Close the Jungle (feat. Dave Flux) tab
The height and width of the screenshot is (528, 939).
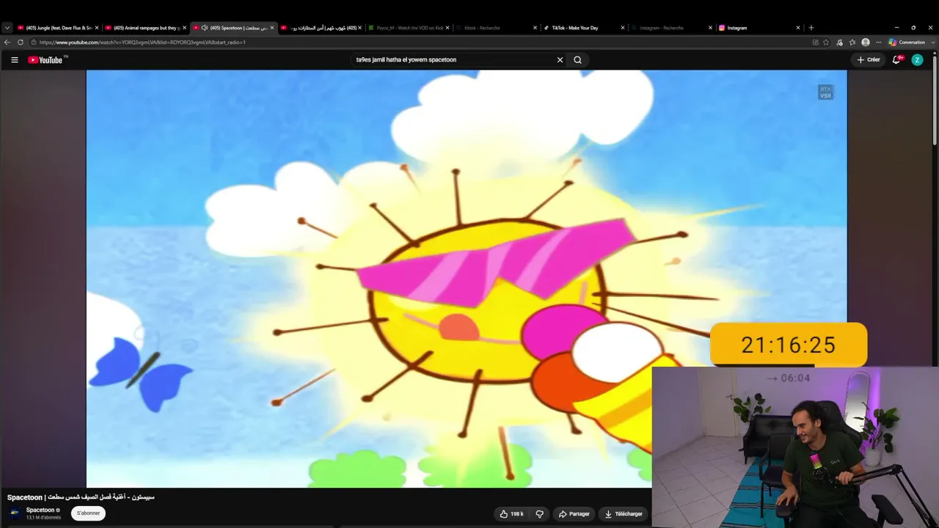click(96, 28)
